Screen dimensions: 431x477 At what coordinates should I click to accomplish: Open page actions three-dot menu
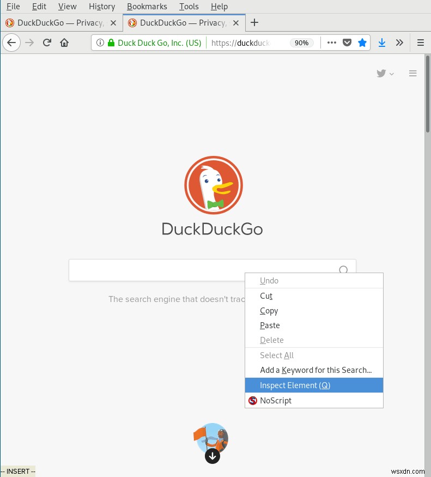(331, 43)
